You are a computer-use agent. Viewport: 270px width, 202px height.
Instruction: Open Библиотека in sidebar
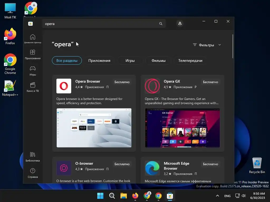coord(32,157)
